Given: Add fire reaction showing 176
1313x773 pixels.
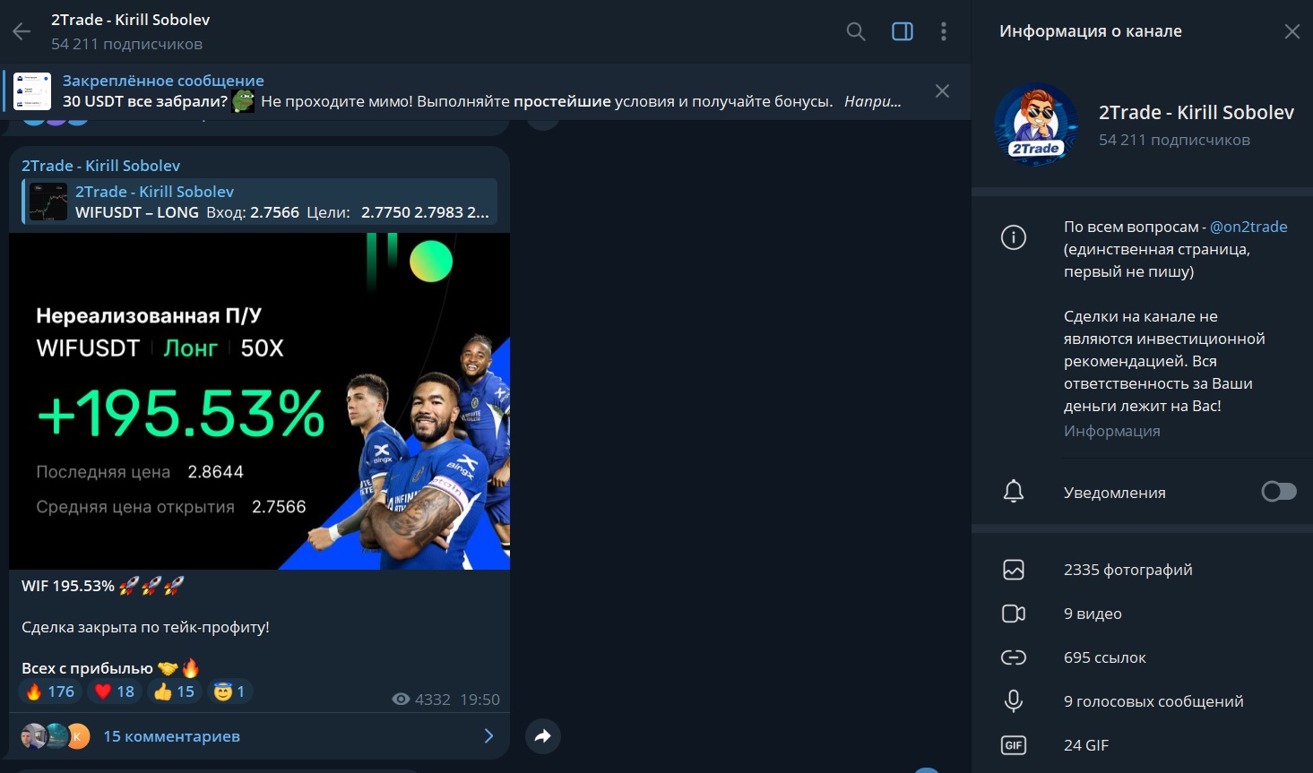Looking at the screenshot, I should [50, 691].
